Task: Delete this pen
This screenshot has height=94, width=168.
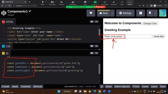Action: [x=109, y=86]
